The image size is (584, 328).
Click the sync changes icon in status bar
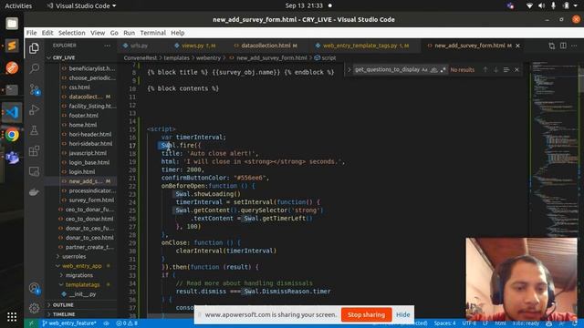click(x=107, y=323)
